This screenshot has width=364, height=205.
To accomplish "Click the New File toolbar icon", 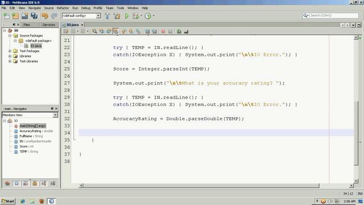I will point(6,16).
